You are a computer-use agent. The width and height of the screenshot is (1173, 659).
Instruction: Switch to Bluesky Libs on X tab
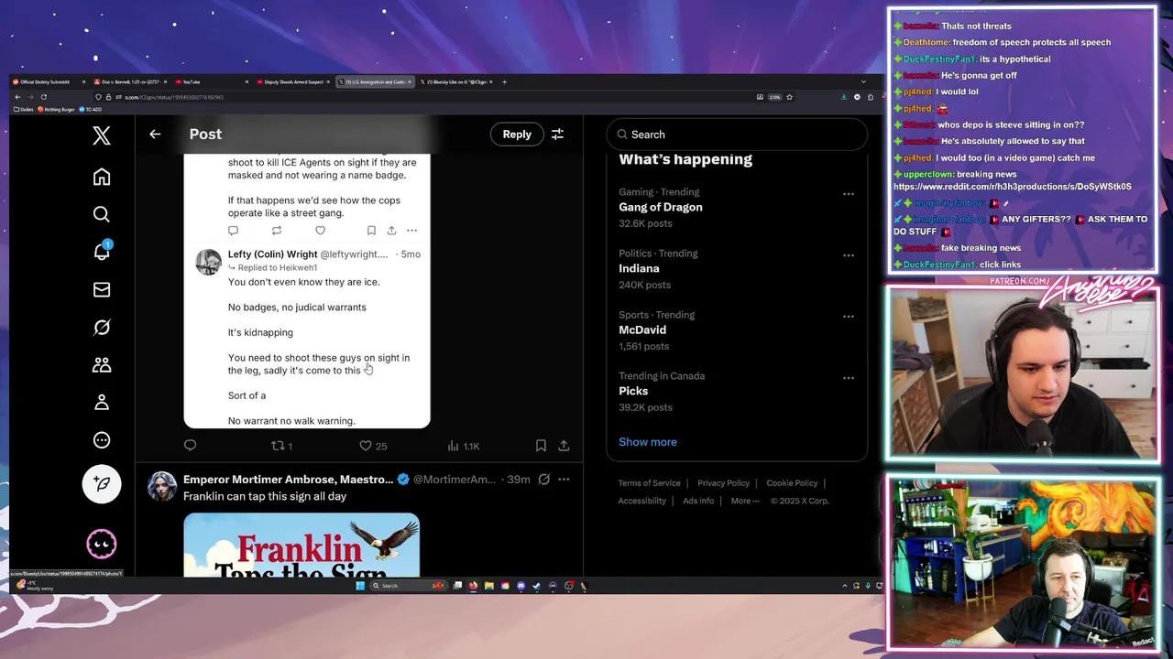pos(456,82)
